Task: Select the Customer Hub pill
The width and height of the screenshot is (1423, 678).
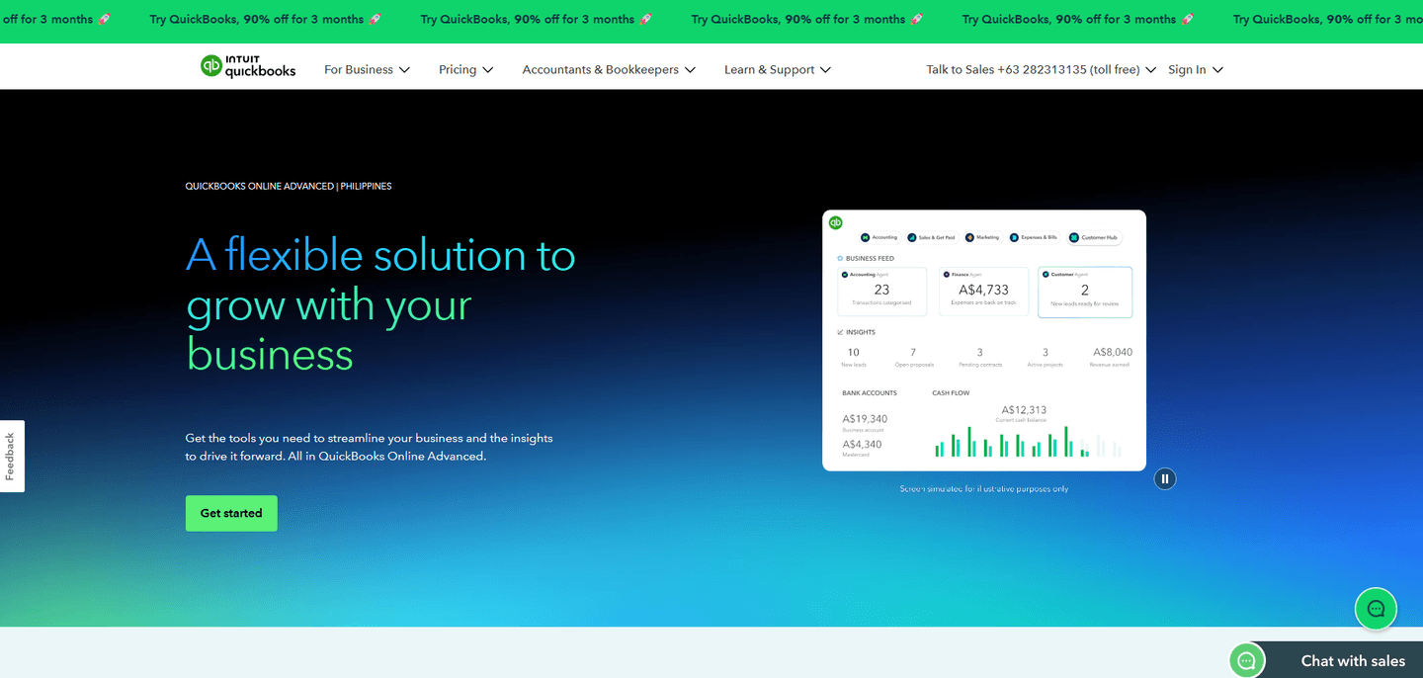Action: coord(1094,237)
